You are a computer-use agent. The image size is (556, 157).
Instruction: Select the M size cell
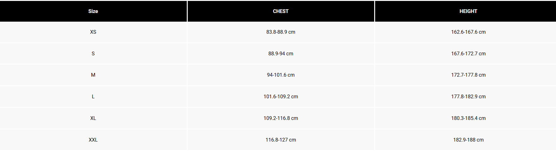[x=93, y=75]
